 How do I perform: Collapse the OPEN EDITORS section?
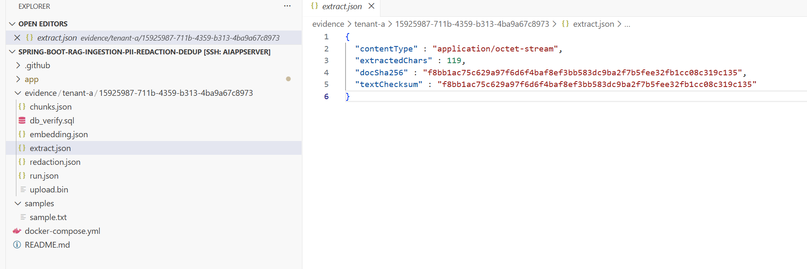(12, 24)
